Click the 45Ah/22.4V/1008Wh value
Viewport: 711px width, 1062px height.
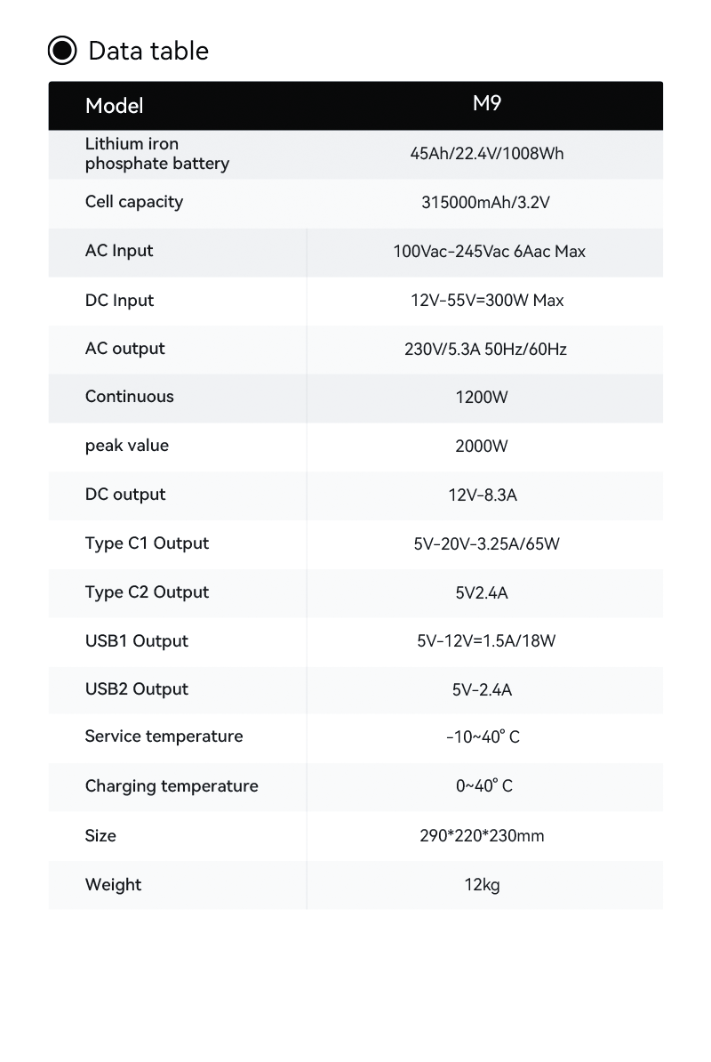pyautogui.click(x=486, y=154)
